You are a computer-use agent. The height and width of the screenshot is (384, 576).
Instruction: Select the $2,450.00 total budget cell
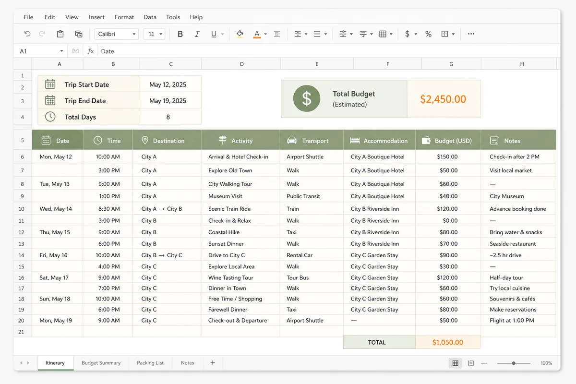point(444,99)
